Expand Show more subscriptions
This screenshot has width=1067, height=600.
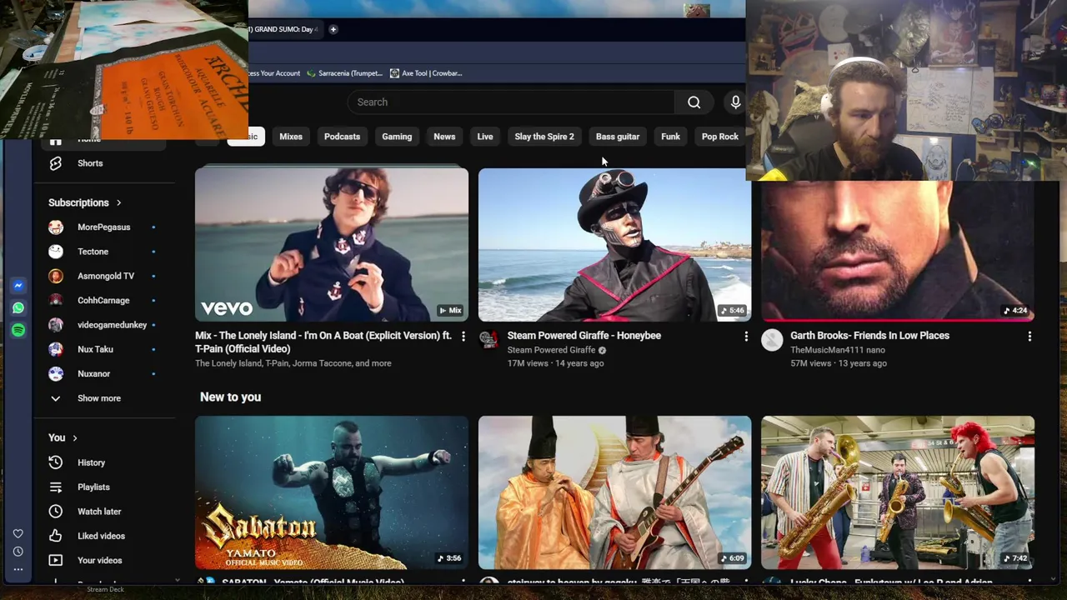[x=99, y=398]
